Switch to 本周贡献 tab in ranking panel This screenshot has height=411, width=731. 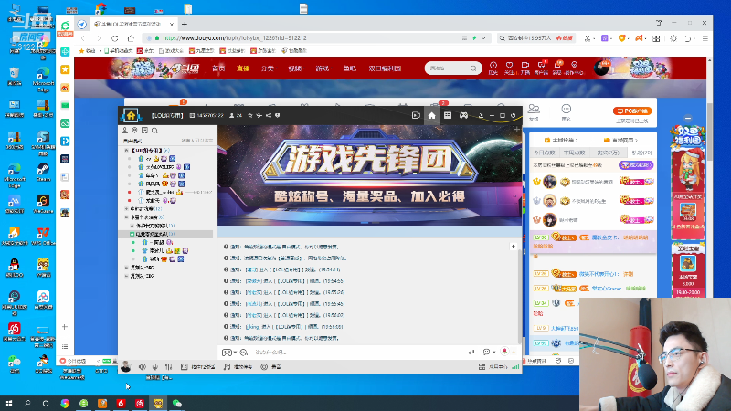tap(574, 153)
